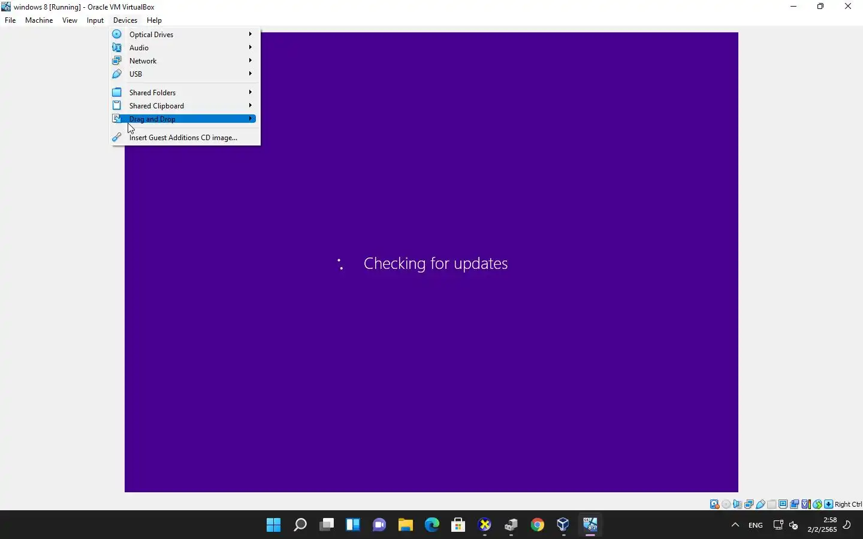
Task: Open the Optical Drives submenu
Action: 186,34
